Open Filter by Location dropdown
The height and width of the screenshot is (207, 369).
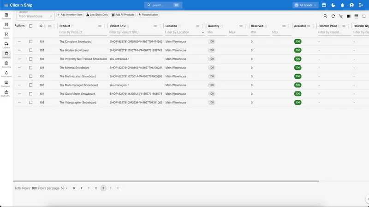click(184, 32)
